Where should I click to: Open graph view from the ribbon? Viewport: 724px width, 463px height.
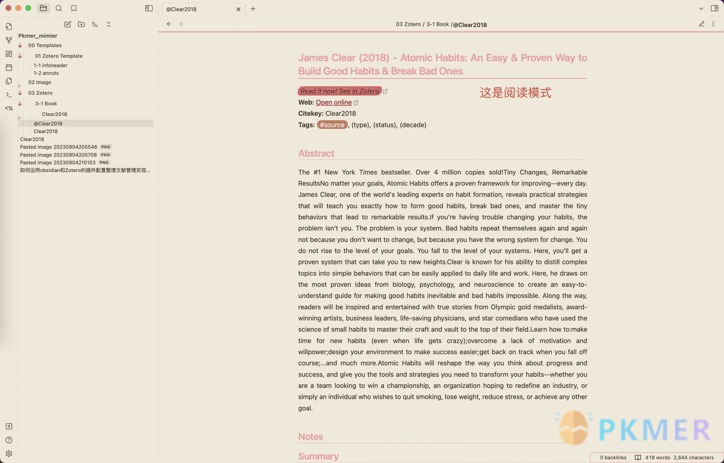[x=9, y=40]
